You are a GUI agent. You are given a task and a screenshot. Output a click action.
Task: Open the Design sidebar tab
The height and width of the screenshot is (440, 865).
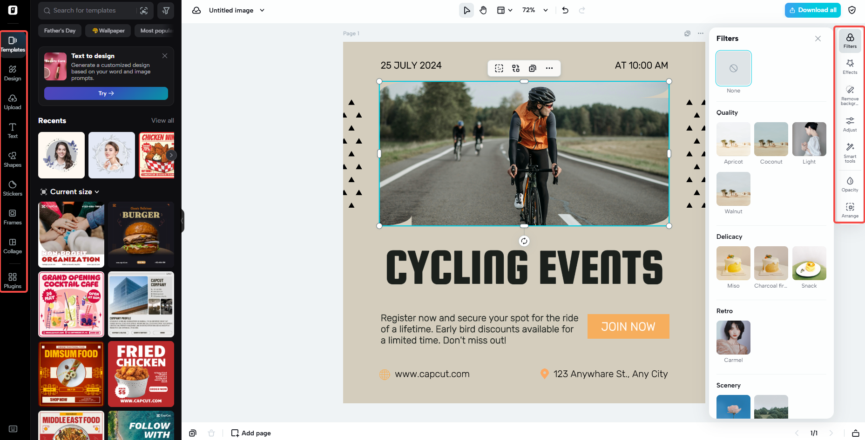coord(13,73)
